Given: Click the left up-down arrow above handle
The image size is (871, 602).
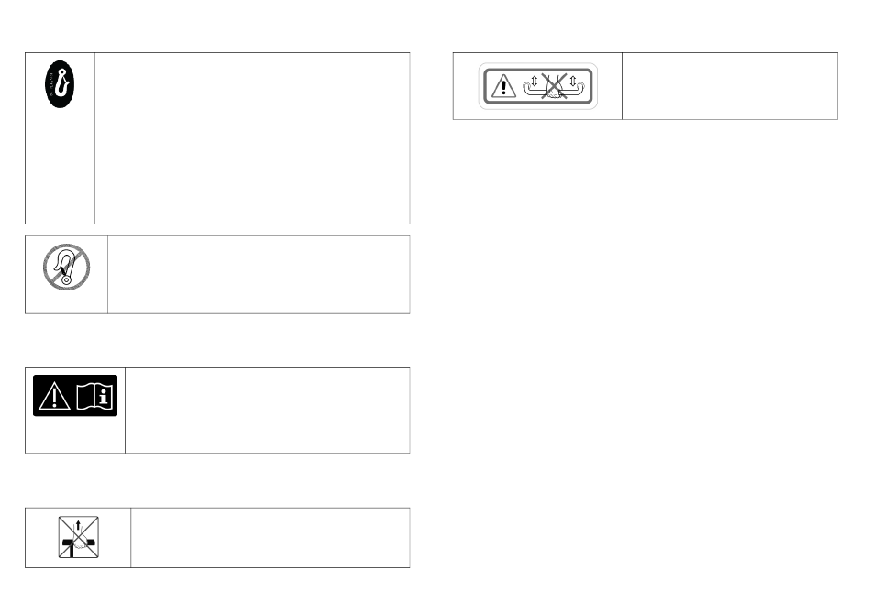Looking at the screenshot, I should (x=535, y=81).
